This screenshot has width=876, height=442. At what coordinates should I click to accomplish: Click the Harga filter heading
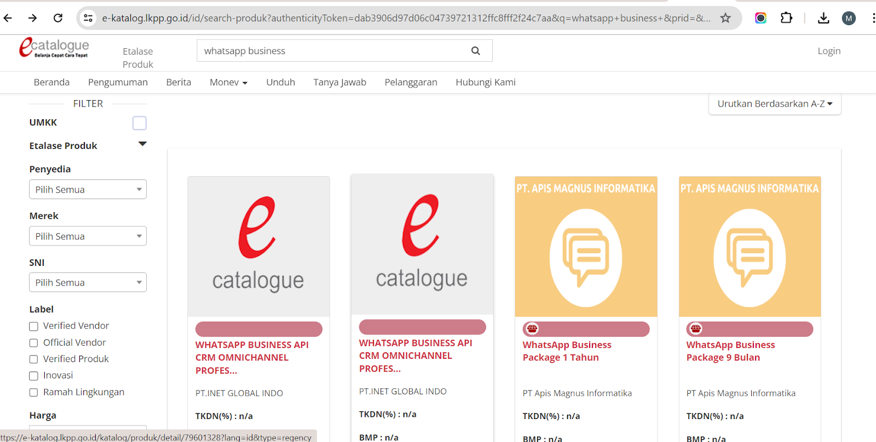coord(43,416)
